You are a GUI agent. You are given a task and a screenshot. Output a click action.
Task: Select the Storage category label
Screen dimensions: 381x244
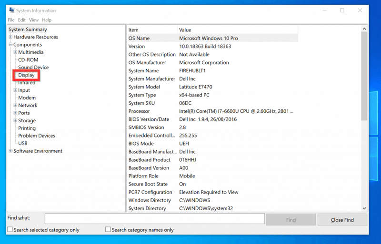coord(27,120)
